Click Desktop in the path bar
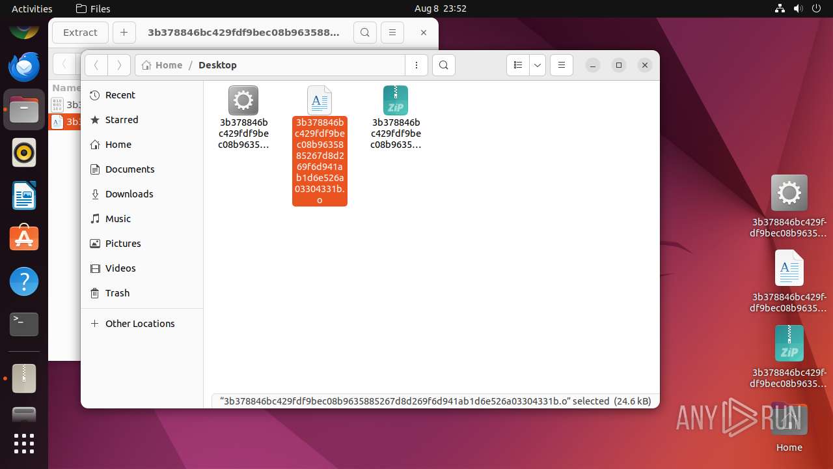Screen dimensions: 833x469 pos(217,65)
